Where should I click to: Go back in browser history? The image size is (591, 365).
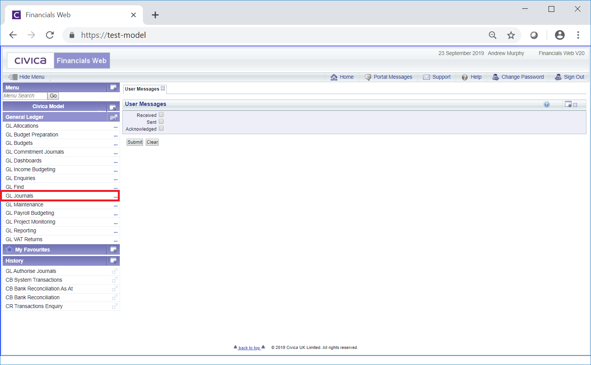(13, 35)
